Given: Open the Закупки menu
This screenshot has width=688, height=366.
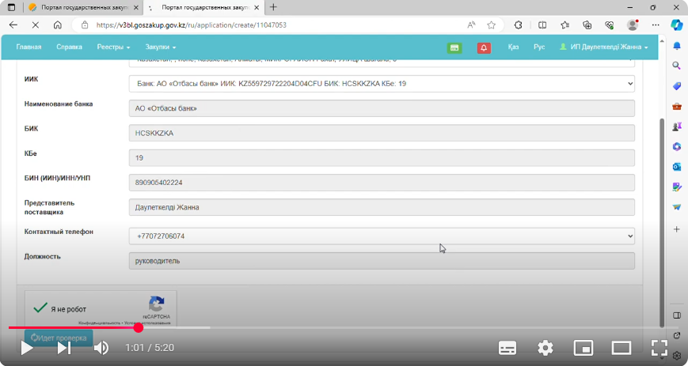Looking at the screenshot, I should pyautogui.click(x=161, y=47).
